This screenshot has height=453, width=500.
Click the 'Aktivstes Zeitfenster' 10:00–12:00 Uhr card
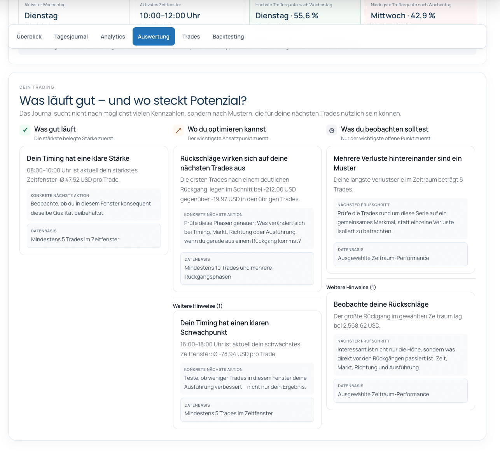(x=189, y=12)
